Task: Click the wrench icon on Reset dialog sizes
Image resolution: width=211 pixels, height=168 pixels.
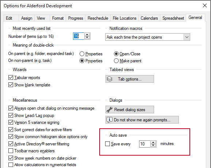Action: 110,110
